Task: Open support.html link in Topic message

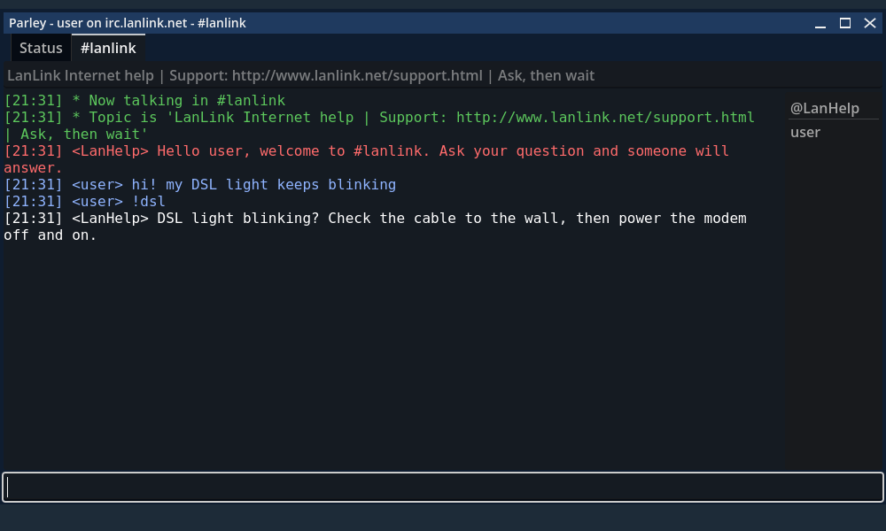Action: tap(605, 118)
